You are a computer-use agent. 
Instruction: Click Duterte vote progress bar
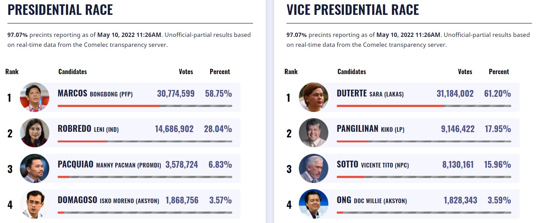tap(424, 106)
